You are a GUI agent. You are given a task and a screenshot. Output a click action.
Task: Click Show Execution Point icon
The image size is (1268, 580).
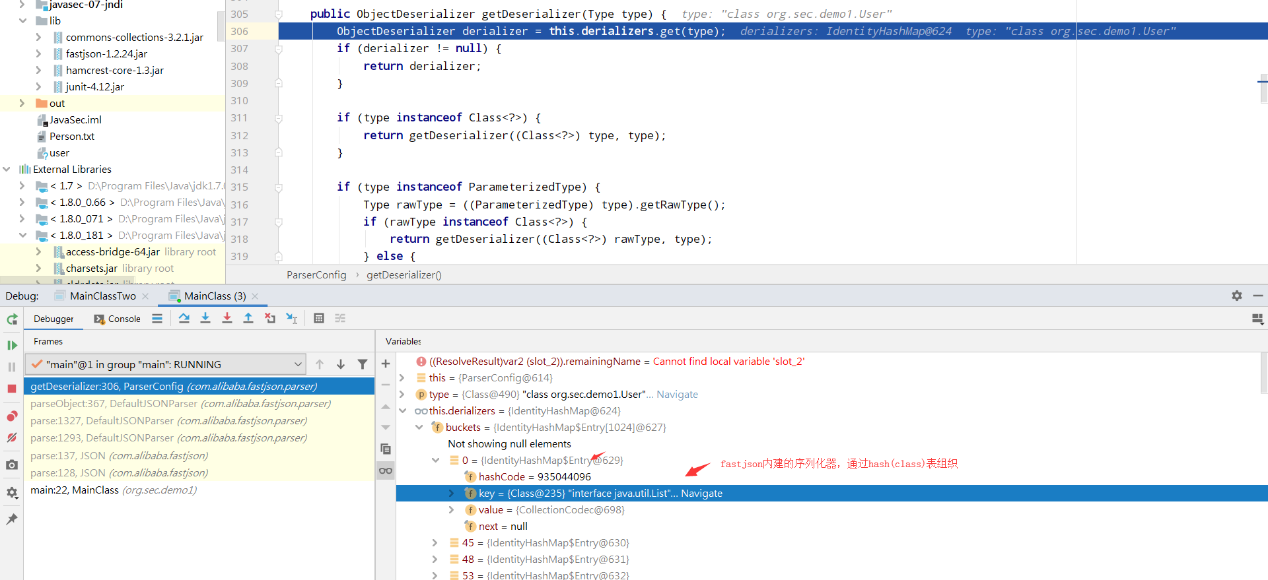click(x=157, y=318)
